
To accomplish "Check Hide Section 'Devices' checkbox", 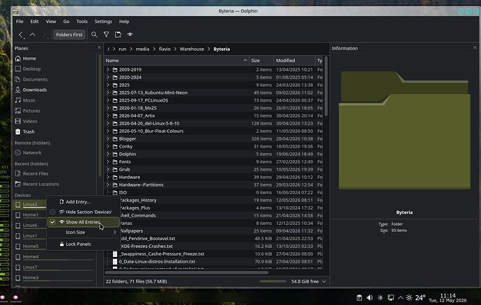I will (52, 212).
